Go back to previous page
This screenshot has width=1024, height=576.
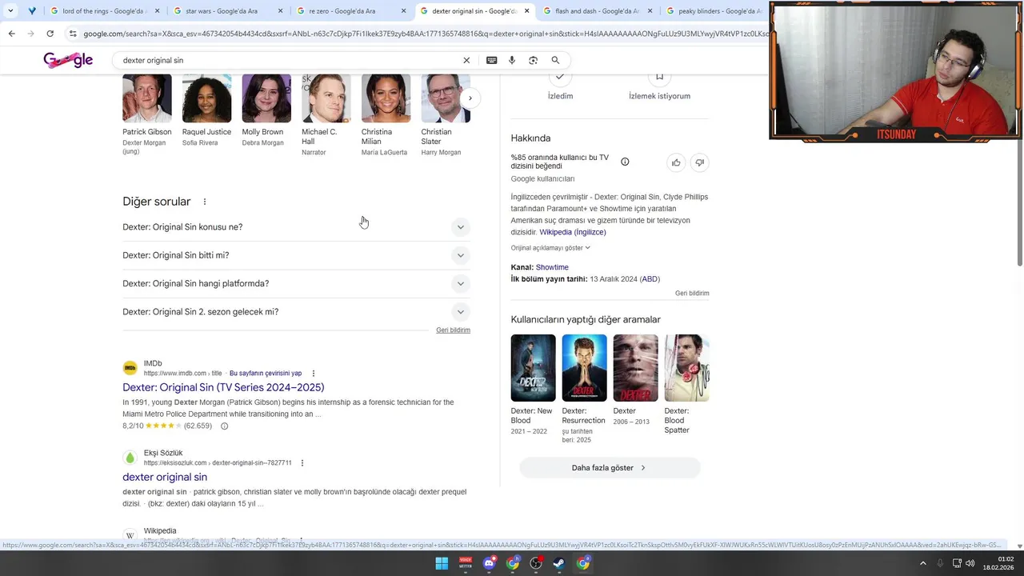11,34
